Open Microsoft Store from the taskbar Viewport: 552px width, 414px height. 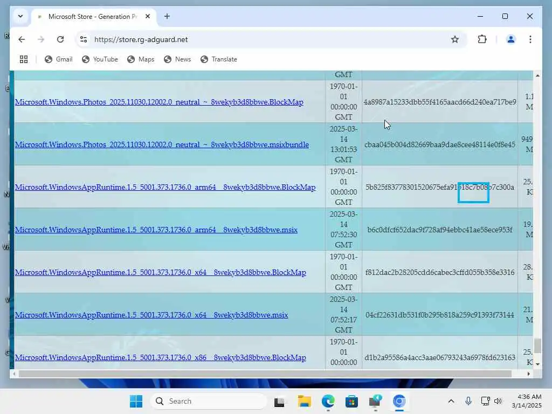[x=351, y=401]
